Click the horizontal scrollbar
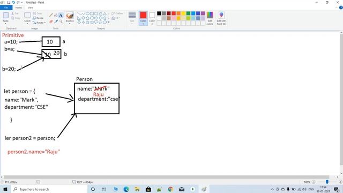This screenshot has height=193, width=343. [166, 177]
